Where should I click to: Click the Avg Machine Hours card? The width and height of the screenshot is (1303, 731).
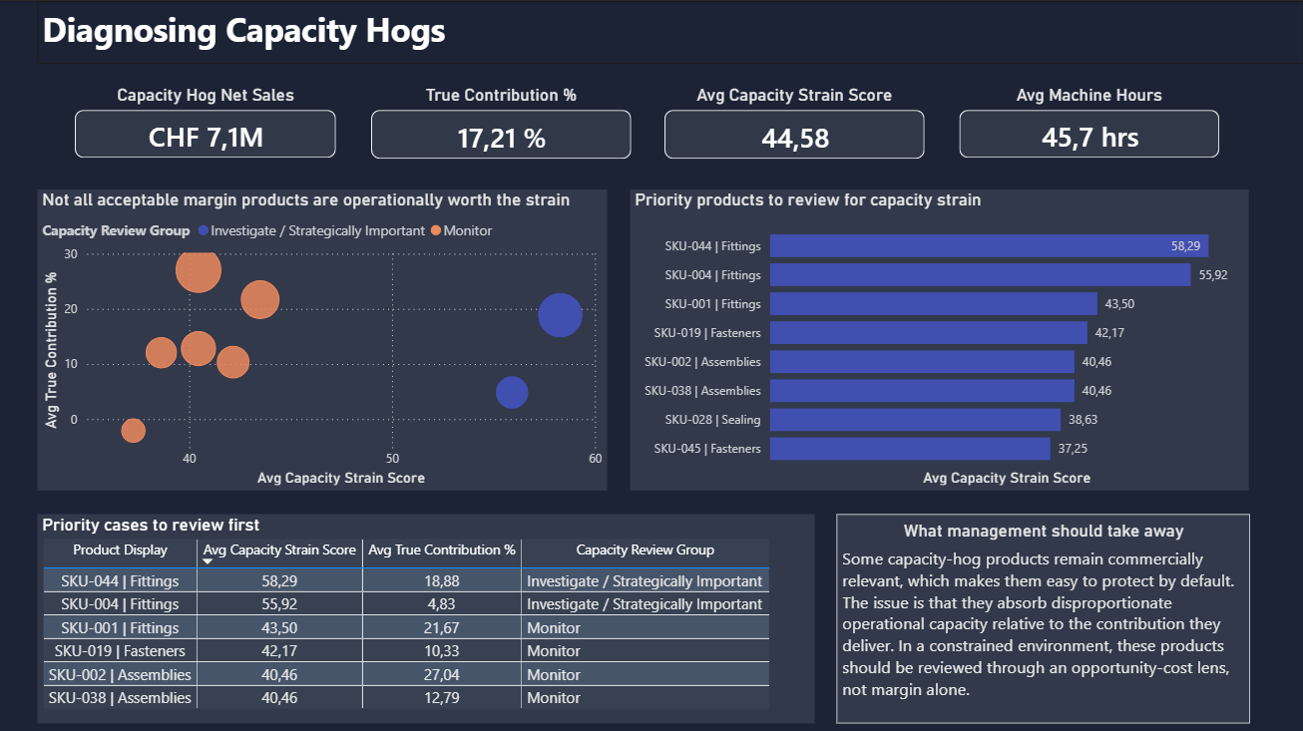[x=1088, y=133]
